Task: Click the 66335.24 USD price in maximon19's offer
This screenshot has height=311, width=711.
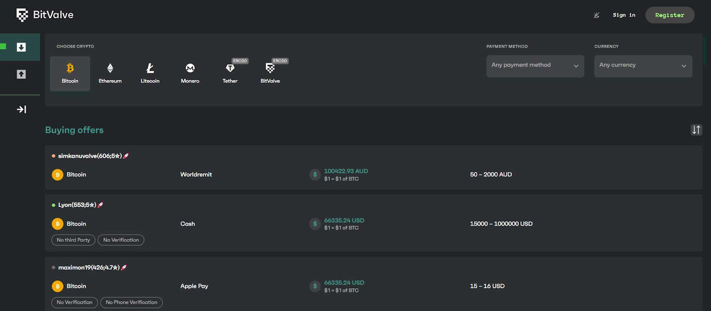Action: [x=344, y=283]
